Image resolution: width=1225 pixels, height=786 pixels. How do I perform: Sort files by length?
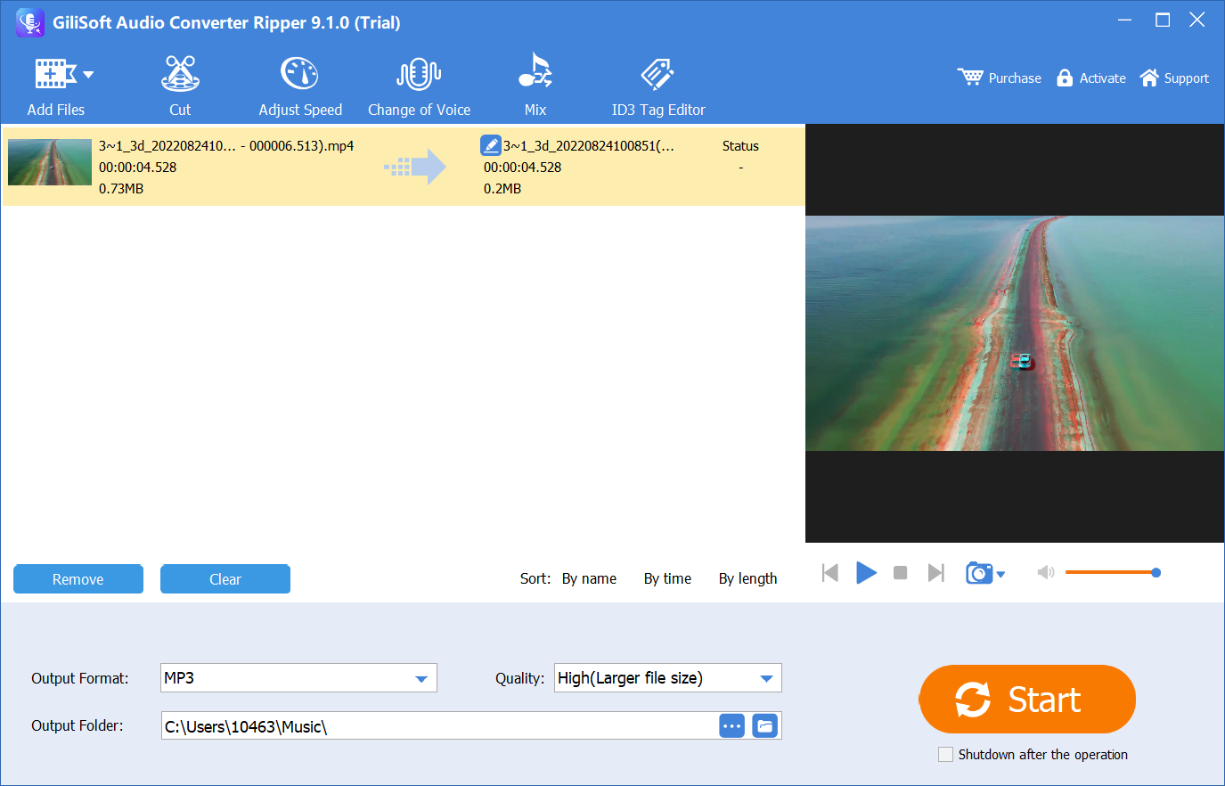coord(747,578)
